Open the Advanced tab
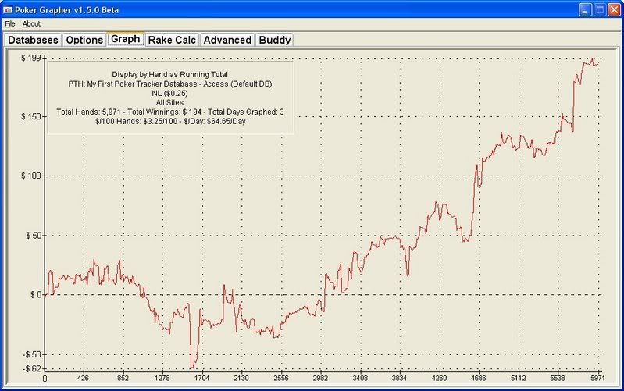 (227, 40)
